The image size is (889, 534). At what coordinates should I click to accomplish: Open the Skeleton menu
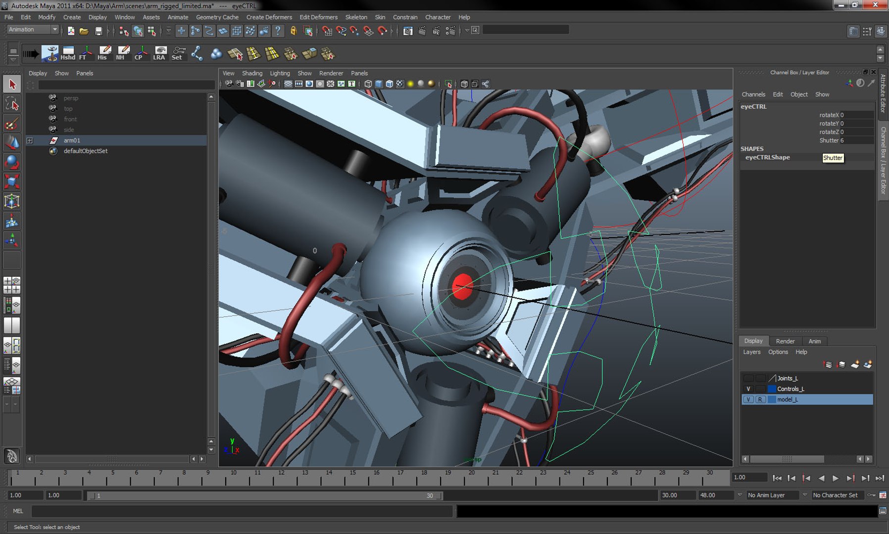click(x=356, y=17)
